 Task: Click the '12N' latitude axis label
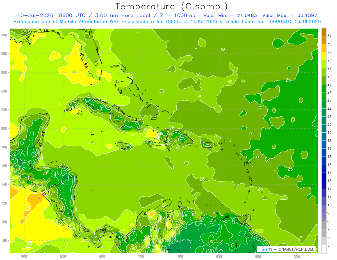pos(5,203)
